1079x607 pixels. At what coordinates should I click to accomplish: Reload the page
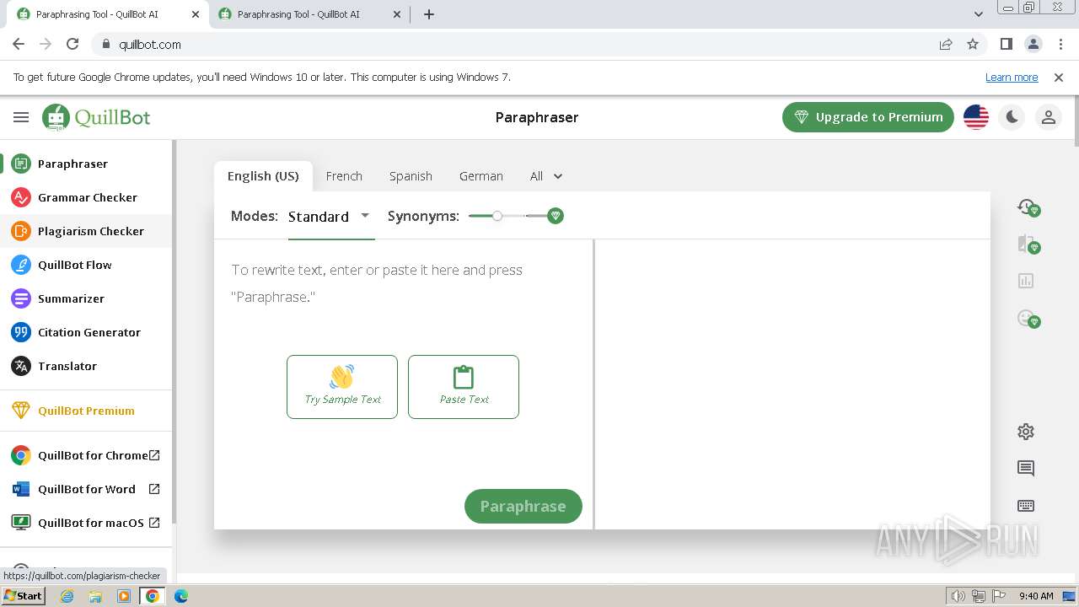(72, 45)
